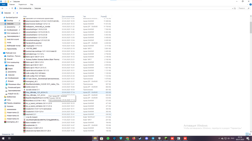The width and height of the screenshot is (252, 141).
Task: Open the Вид ribbon tab
Action: [x=32, y=5]
